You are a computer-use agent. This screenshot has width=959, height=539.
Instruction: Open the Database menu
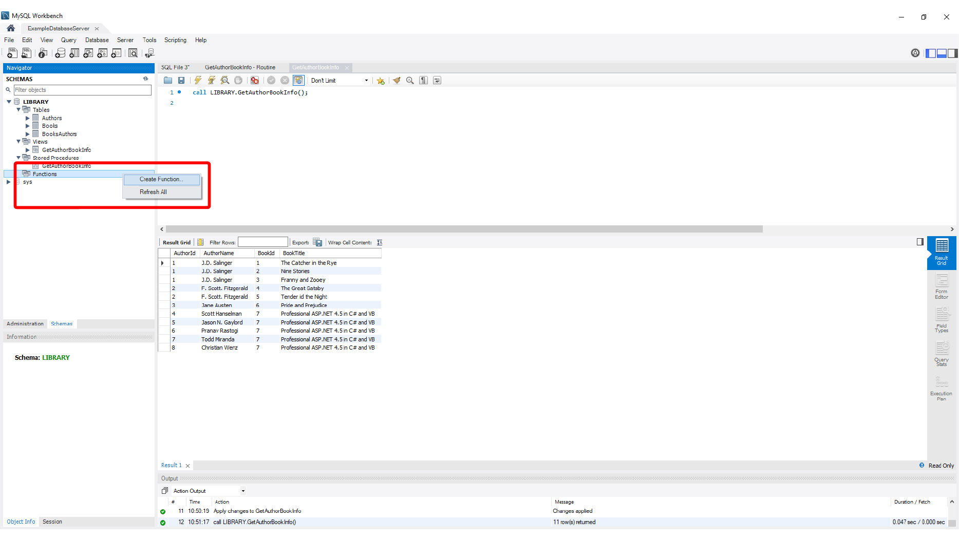[x=97, y=40]
